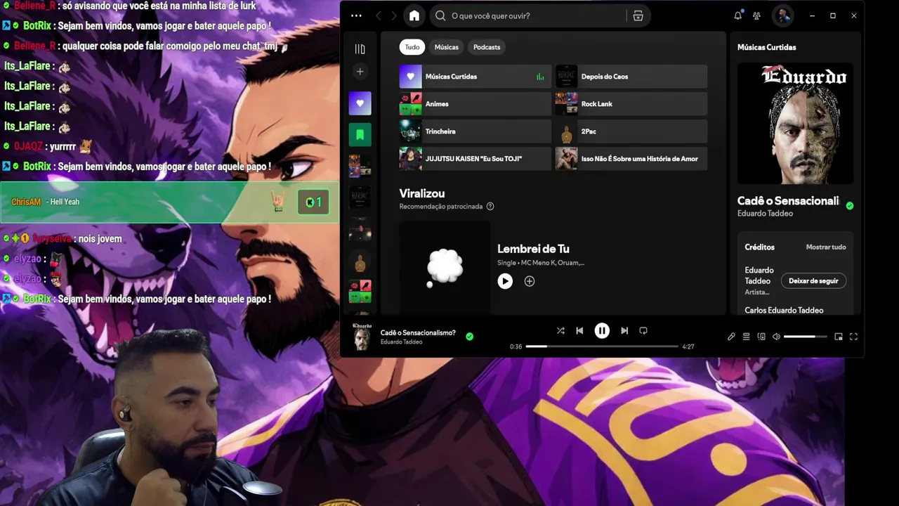Open the Músicas Curtidas playlist tile
The height and width of the screenshot is (506, 899).
click(x=475, y=77)
